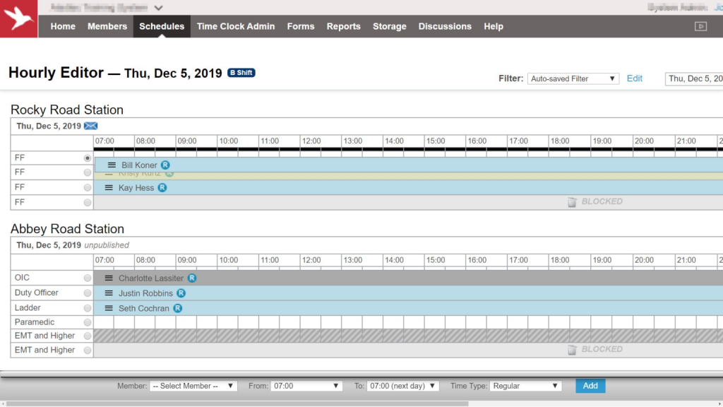Click the date input field showing Thu, Dec 5

[694, 78]
